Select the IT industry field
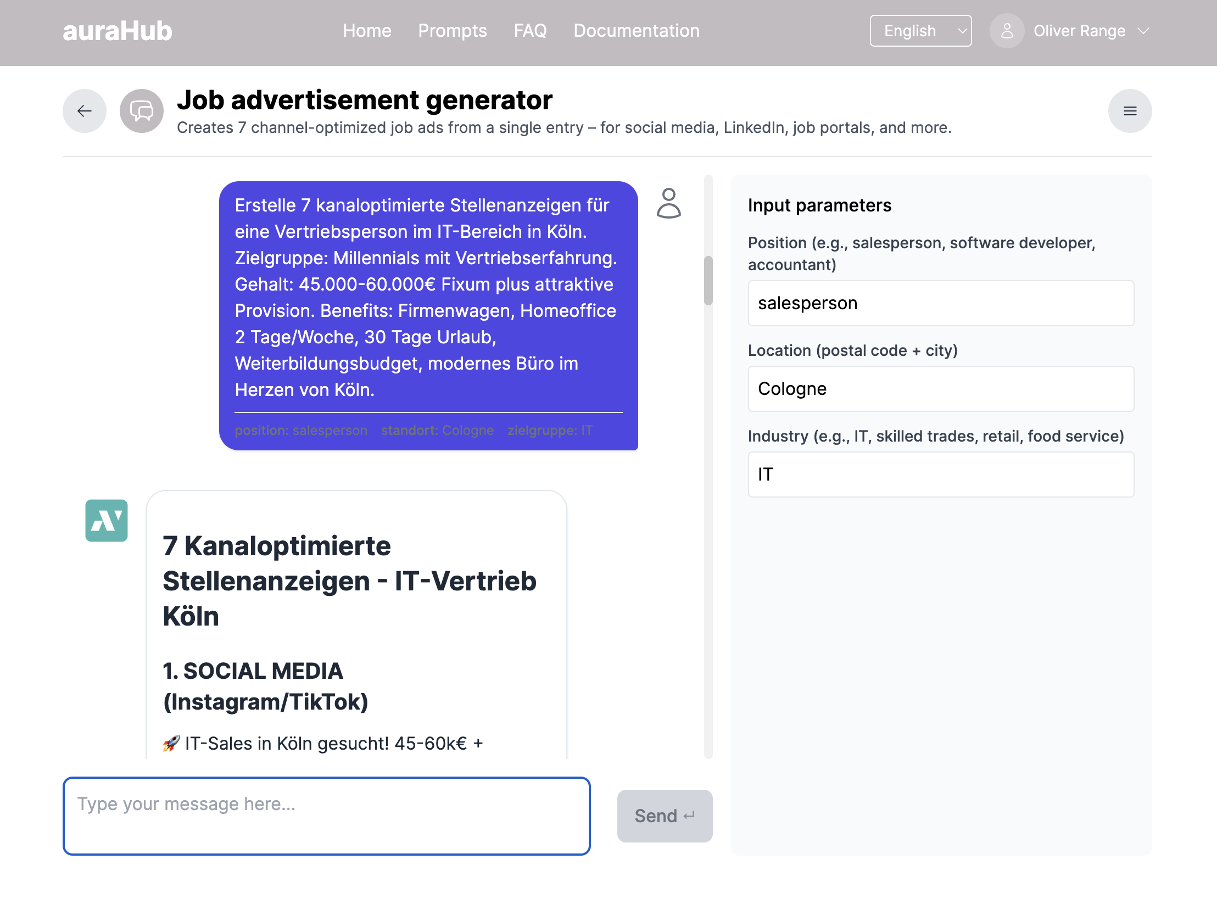The height and width of the screenshot is (904, 1217). [940, 475]
